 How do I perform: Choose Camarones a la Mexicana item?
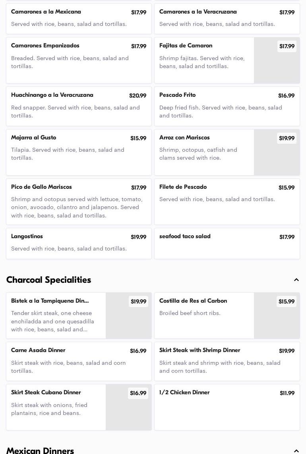79,18
